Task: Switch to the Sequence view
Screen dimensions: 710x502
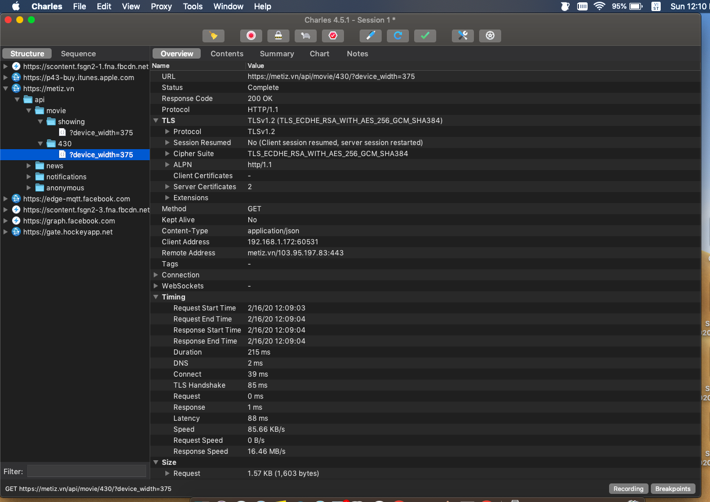Action: [x=78, y=53]
